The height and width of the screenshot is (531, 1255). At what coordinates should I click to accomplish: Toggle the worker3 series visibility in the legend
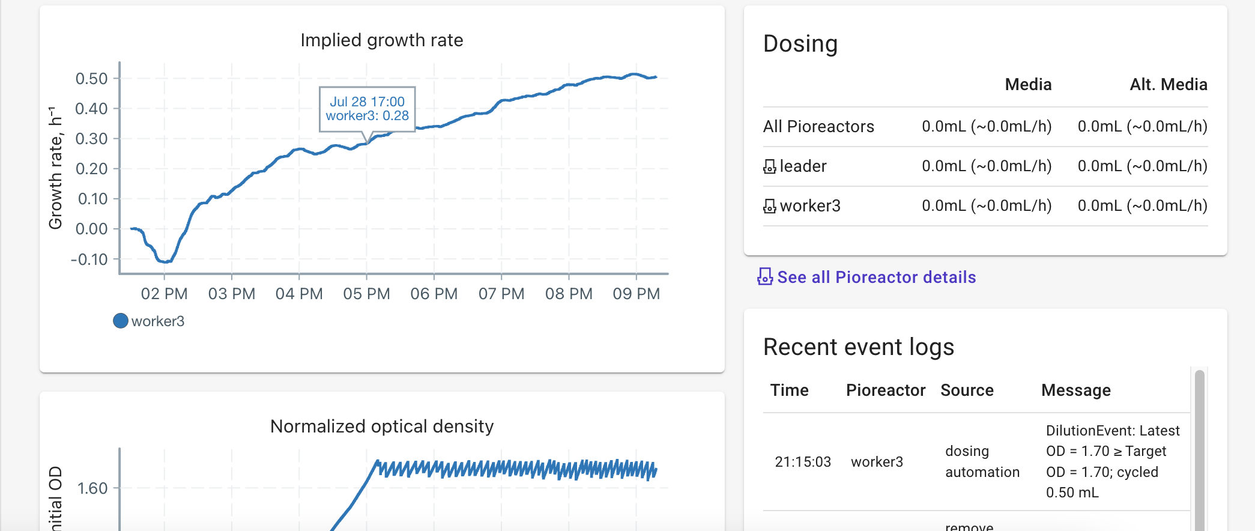pyautogui.click(x=159, y=320)
